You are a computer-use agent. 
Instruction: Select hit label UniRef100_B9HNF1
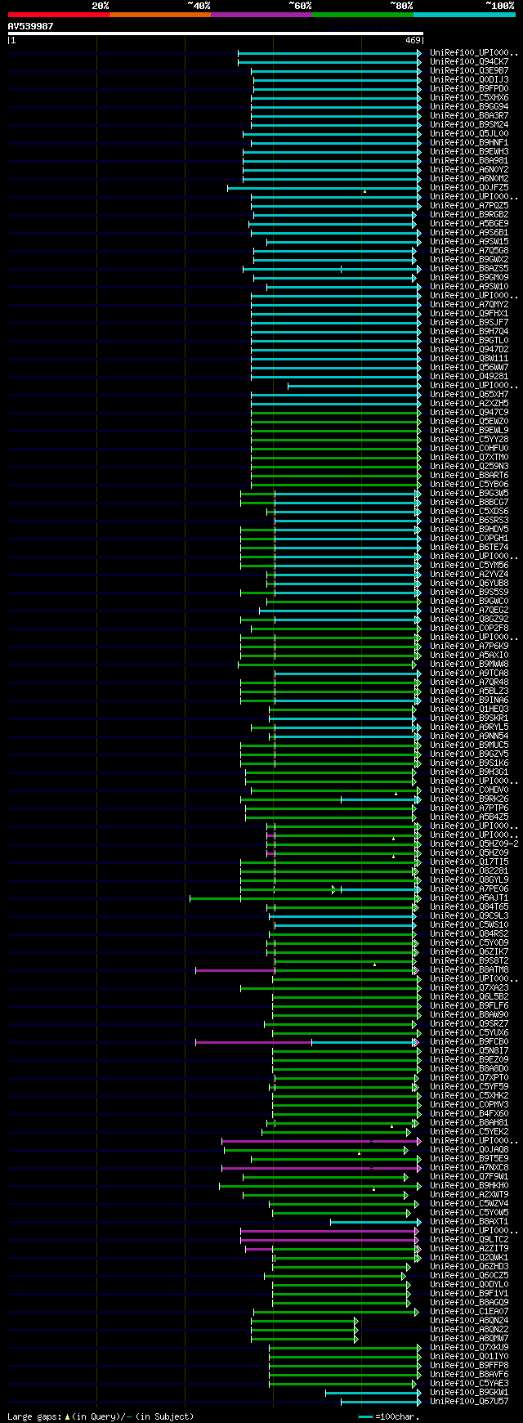click(469, 143)
